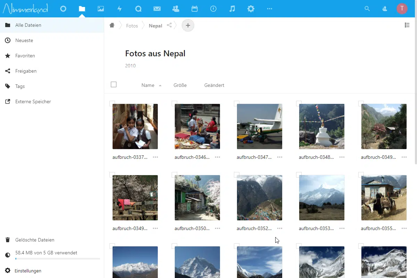Image resolution: width=417 pixels, height=278 pixels.
Task: Open Favoriten in the sidebar
Action: point(52,56)
